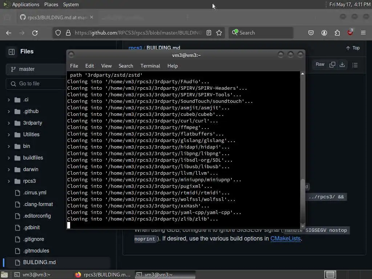Click the clock in the top panel
Image resolution: width=372 pixels, height=279 pixels.
[350, 4]
